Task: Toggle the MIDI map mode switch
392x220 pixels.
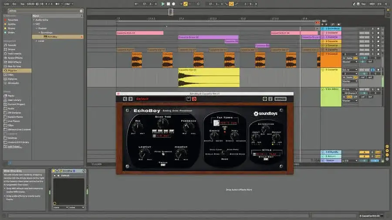Action: click(x=372, y=4)
